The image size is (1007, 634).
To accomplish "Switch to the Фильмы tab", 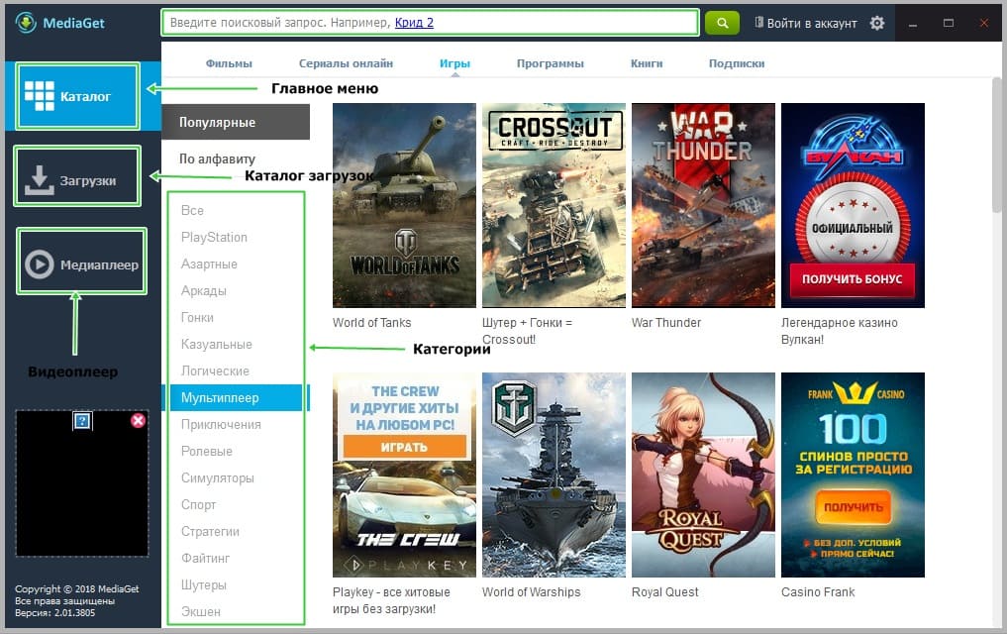I will pos(229,63).
